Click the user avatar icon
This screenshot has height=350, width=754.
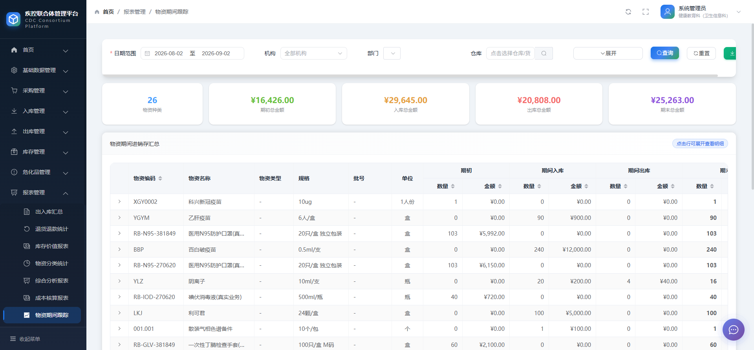[668, 12]
